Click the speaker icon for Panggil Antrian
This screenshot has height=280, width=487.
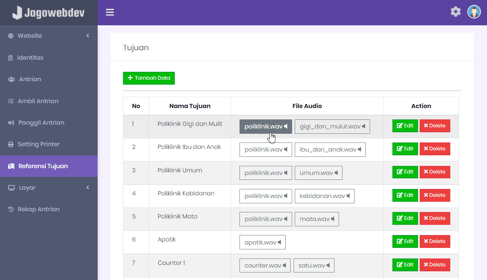coord(11,123)
